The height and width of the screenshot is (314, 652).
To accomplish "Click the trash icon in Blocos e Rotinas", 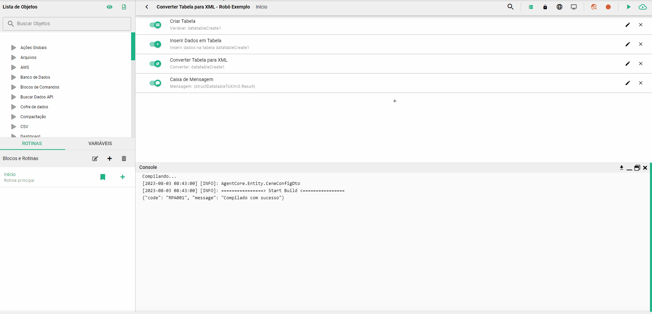I will 124,158.
